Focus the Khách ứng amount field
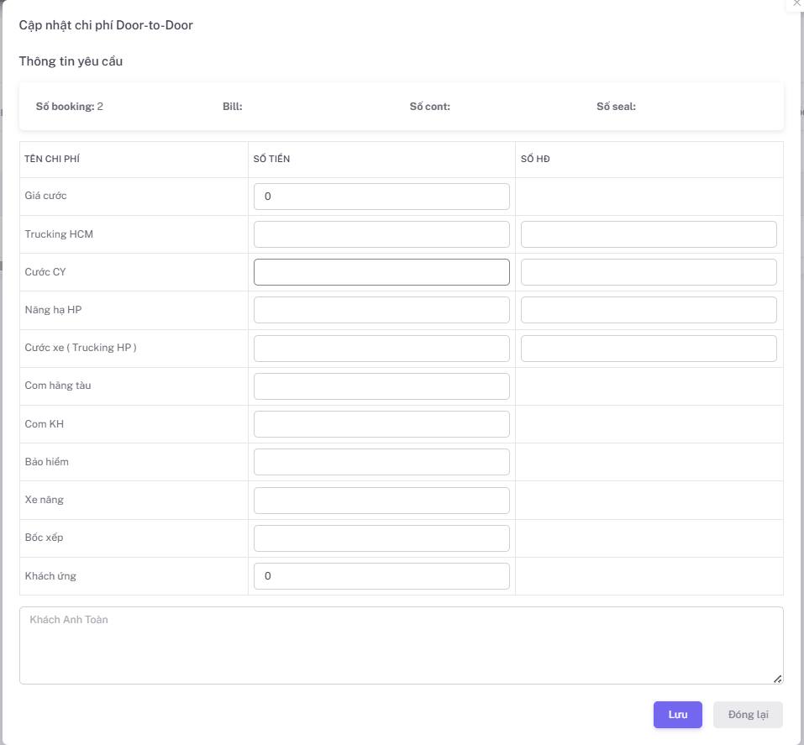The height and width of the screenshot is (745, 804). coord(381,576)
